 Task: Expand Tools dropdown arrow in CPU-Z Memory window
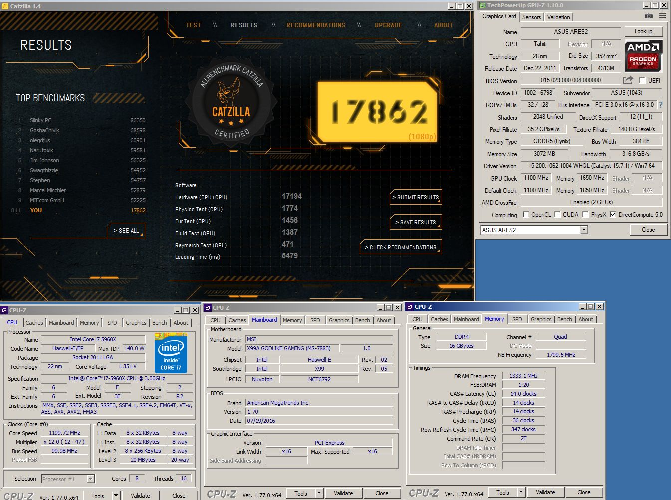coord(521,492)
